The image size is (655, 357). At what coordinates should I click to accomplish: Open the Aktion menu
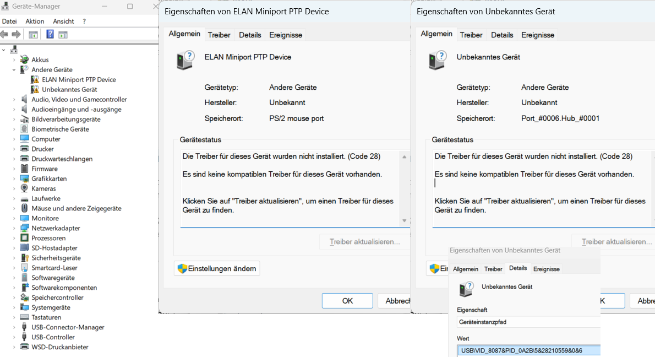click(35, 21)
